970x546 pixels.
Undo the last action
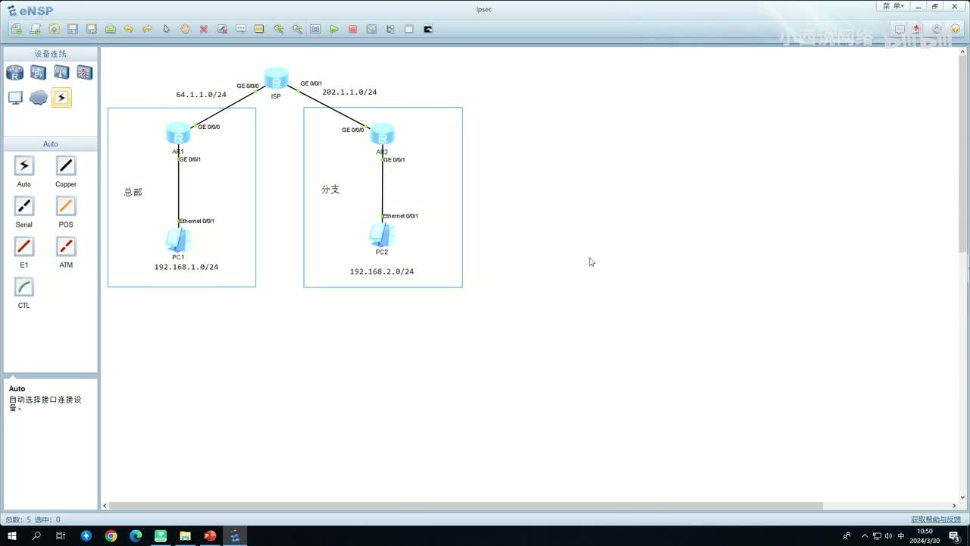tap(129, 29)
